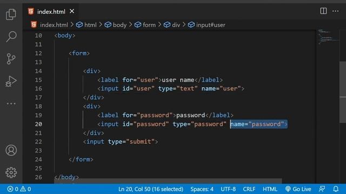Start Go Live server
Screen dimensions: 346x194
[x=298, y=189]
